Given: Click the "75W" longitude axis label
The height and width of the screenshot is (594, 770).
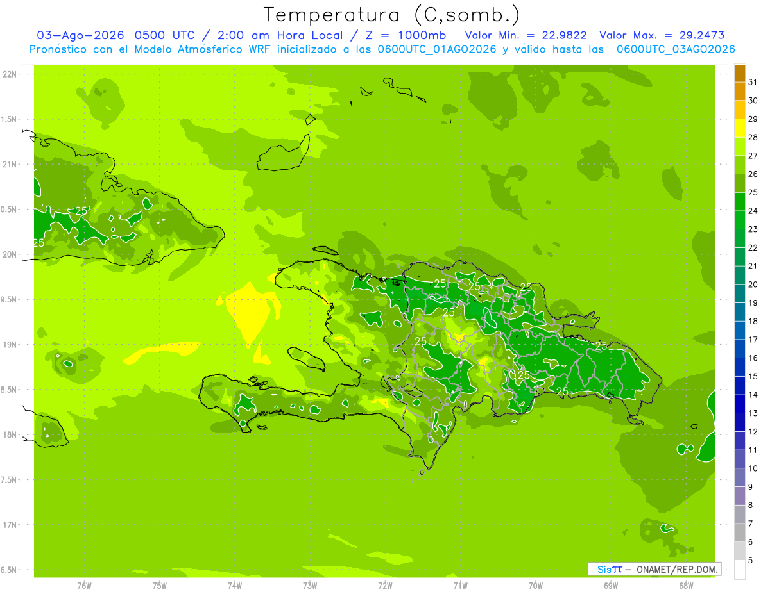Looking at the screenshot, I should click(159, 586).
